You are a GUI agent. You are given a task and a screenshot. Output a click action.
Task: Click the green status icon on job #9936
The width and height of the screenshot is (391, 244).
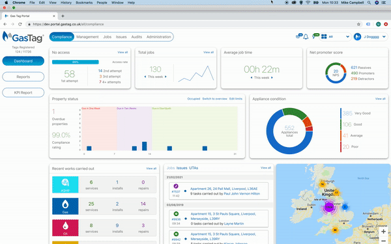[176, 214]
